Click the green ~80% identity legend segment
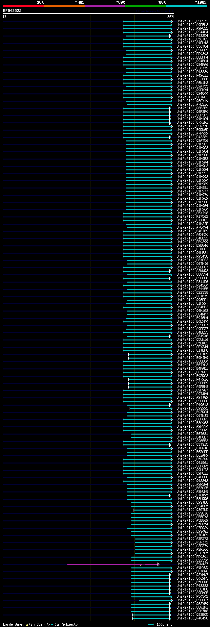The height and width of the screenshot is (627, 210). [x=146, y=6]
